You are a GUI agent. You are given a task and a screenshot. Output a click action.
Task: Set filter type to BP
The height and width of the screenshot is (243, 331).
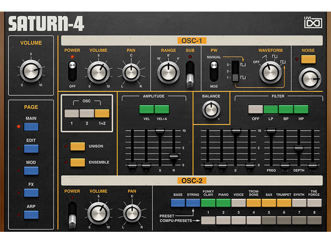[x=286, y=110]
